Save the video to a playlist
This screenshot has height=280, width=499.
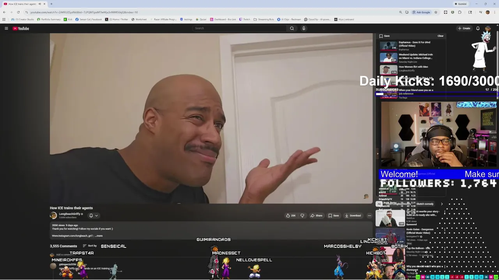click(333, 215)
